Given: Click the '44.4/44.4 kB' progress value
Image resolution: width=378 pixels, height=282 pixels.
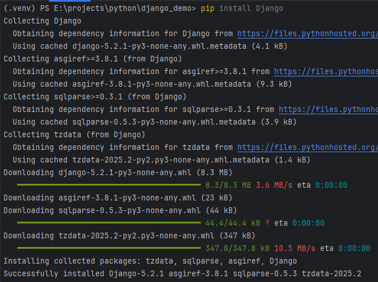Looking at the screenshot, I should (x=233, y=223).
